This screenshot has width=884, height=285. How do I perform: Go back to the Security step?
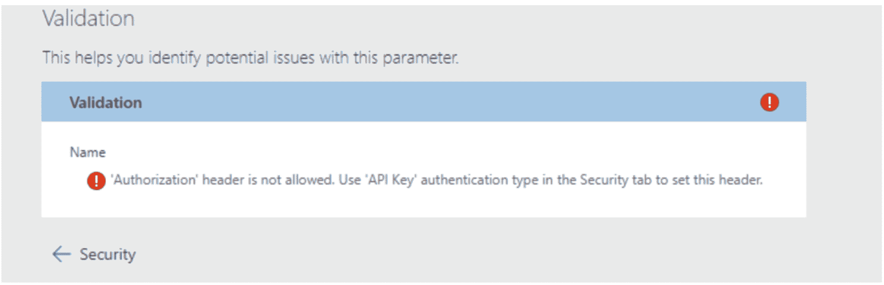click(94, 254)
